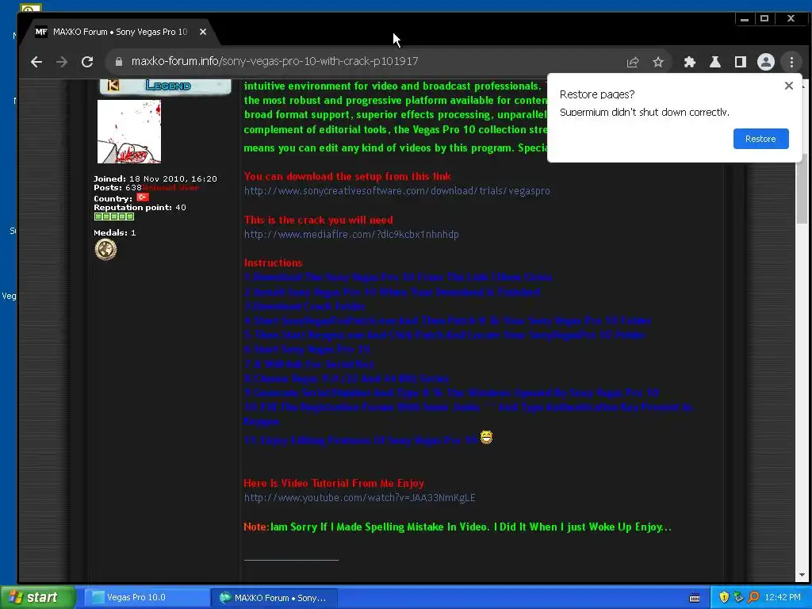Open the sonycreativesoftware.com download link

(x=396, y=191)
